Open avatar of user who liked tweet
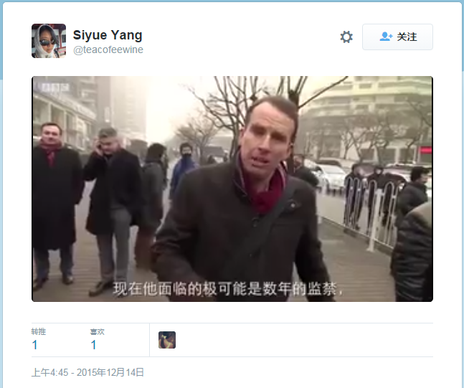464x388 pixels. click(167, 340)
